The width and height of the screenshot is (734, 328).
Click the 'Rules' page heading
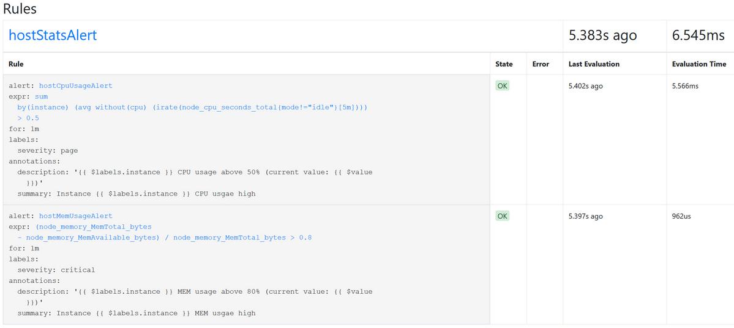click(20, 9)
